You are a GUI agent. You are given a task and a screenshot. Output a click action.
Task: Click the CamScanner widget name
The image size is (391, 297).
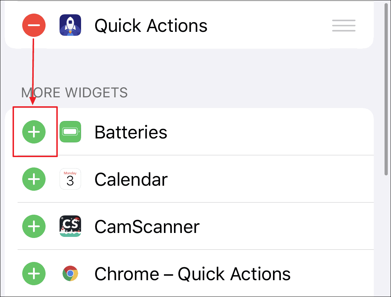coord(147,227)
